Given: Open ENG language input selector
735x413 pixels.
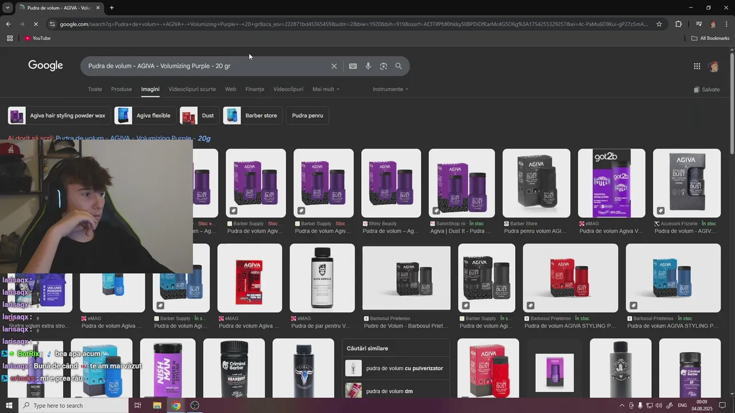Looking at the screenshot, I should point(682,406).
